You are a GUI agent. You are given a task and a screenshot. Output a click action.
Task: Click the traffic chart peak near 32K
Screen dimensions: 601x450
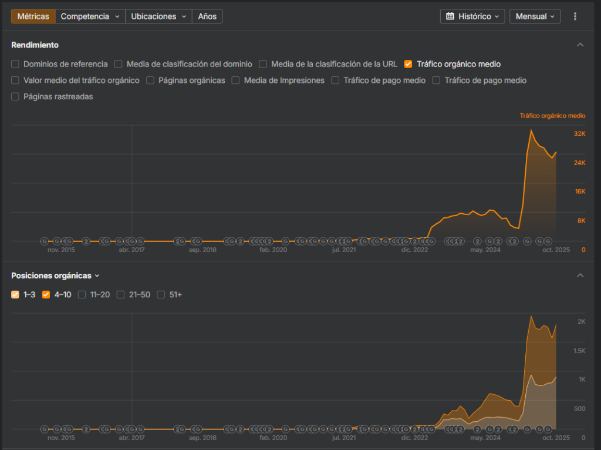[531, 130]
